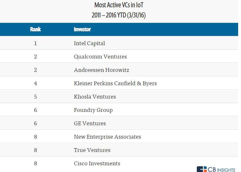Click the CB Insights brand text
Screen dimensions: 241x172
[222, 169]
